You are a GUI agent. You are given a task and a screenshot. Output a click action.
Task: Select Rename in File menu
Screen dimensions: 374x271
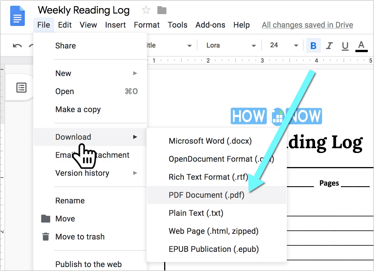90,201
